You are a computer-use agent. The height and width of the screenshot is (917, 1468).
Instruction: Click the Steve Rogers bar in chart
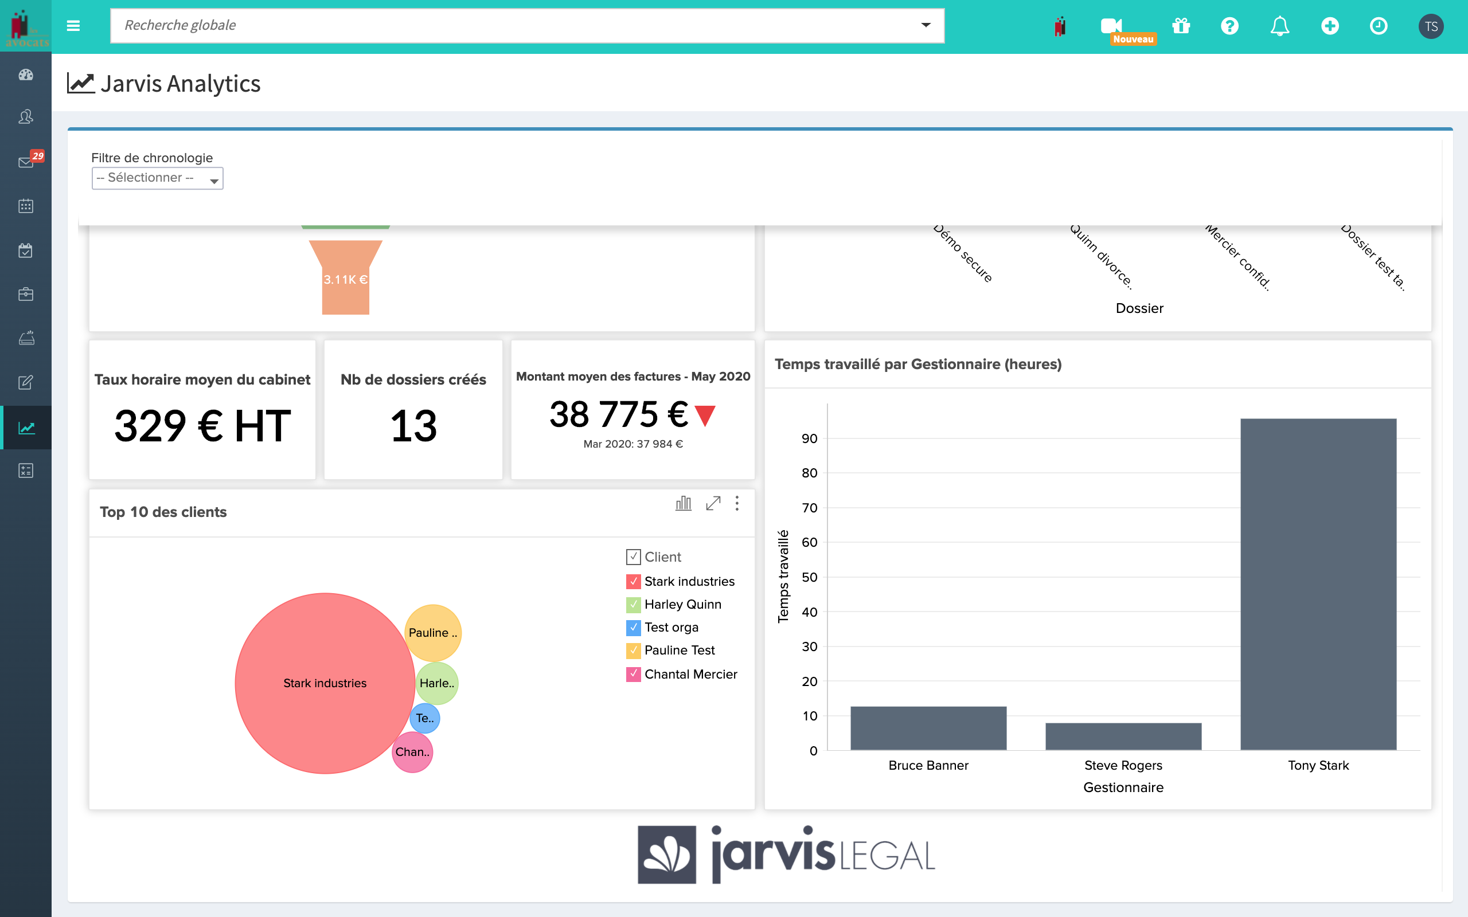pyautogui.click(x=1123, y=736)
